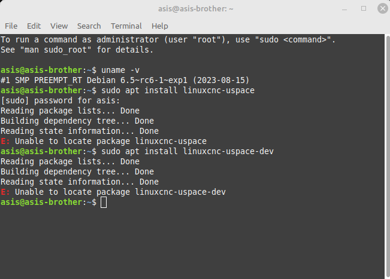Click the line '#1 SMP PREEMPT_RT Debian 6.5~rc6-1~exp1'
Viewport: 390px width, 279px height.
click(x=125, y=80)
